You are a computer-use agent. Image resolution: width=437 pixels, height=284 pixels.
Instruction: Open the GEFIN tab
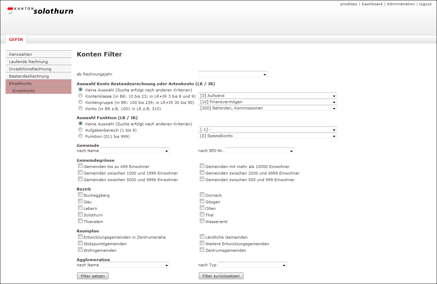16,39
